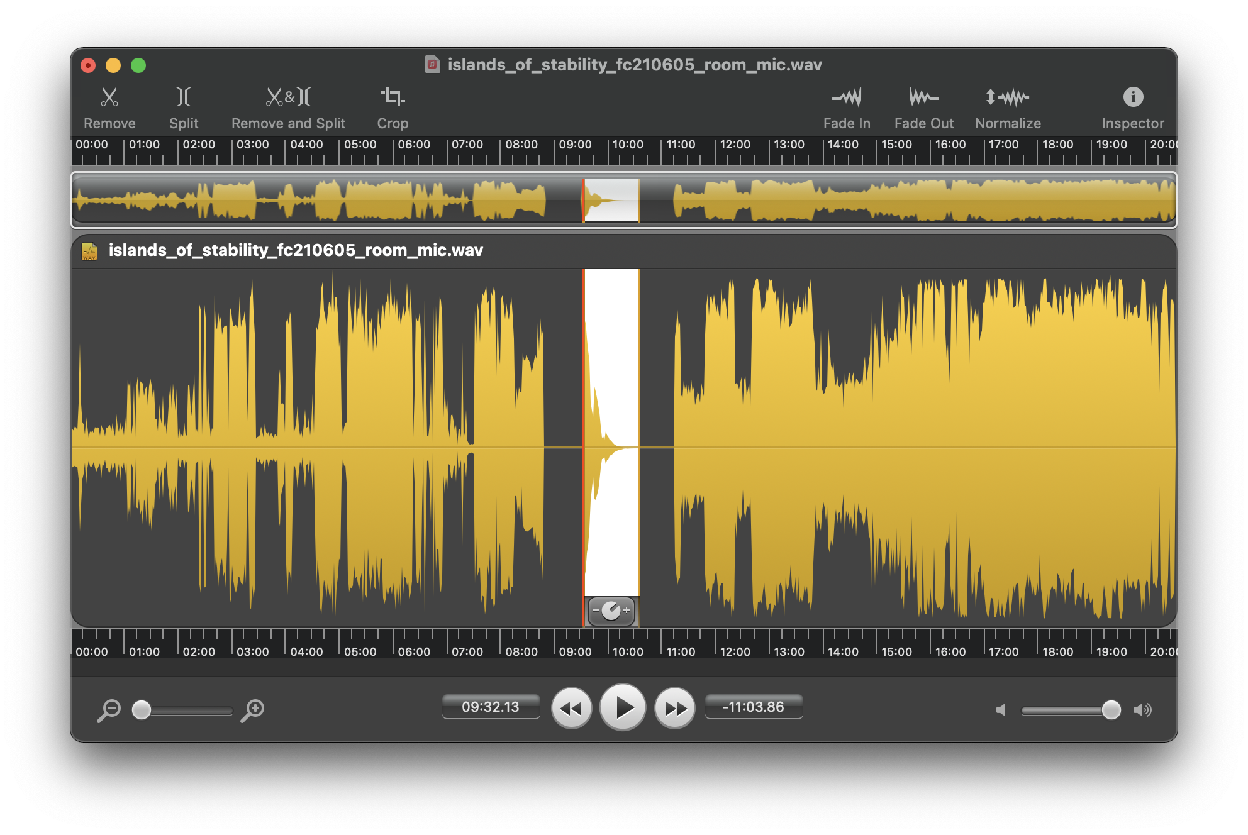Viewport: 1248px width, 835px height.
Task: Click the zoom-out magnifier icon
Action: click(109, 709)
